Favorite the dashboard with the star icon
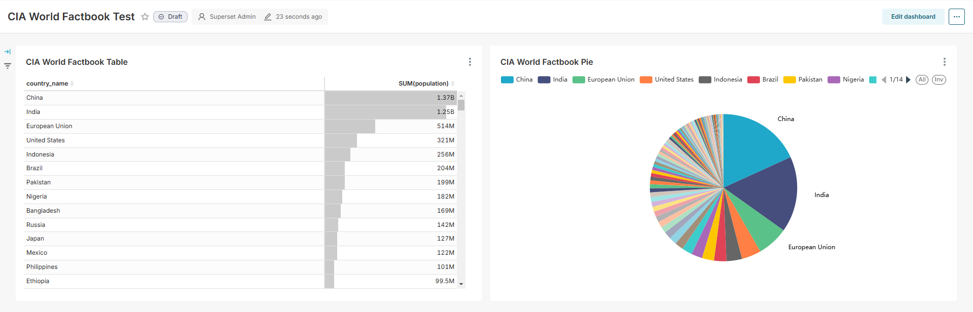 [145, 17]
